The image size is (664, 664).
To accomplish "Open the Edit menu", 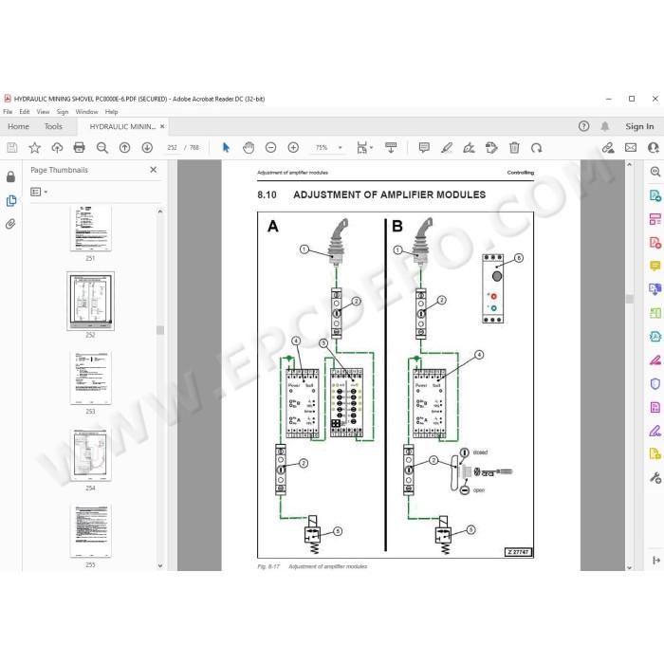I will click(x=25, y=112).
